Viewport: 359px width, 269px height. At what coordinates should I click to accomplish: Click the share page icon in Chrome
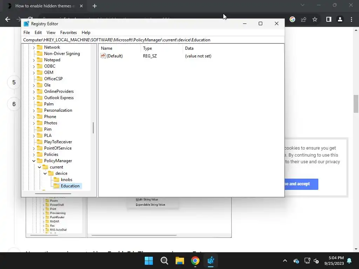click(x=304, y=20)
